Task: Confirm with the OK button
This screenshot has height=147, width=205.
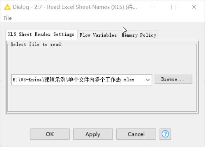Action: pos(50,134)
